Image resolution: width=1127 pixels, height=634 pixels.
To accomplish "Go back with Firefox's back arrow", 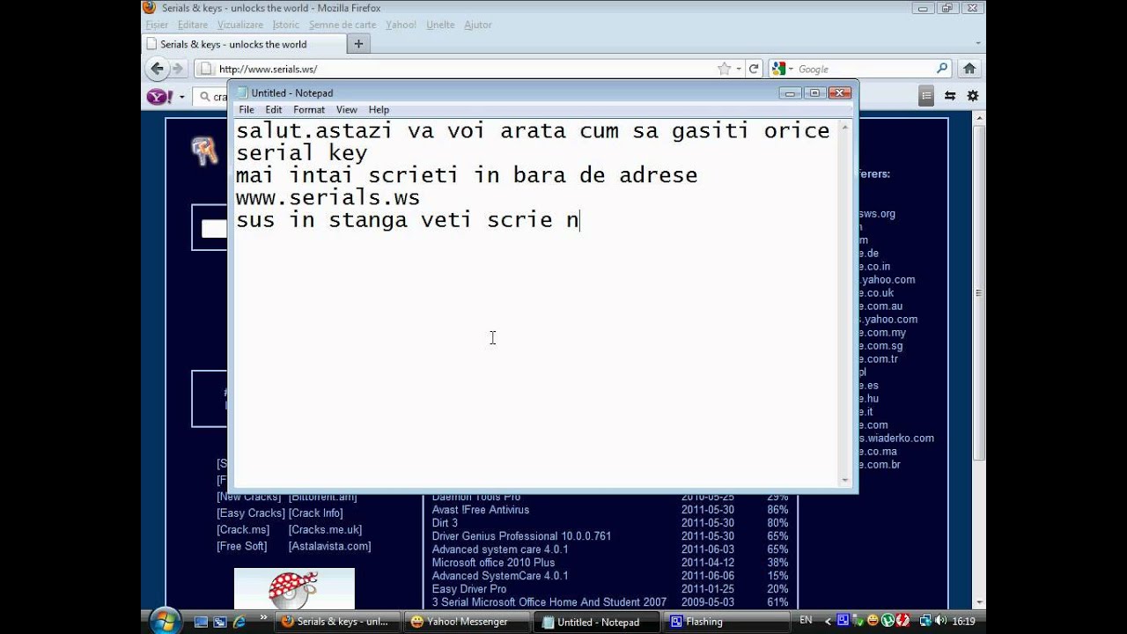I will pyautogui.click(x=157, y=69).
